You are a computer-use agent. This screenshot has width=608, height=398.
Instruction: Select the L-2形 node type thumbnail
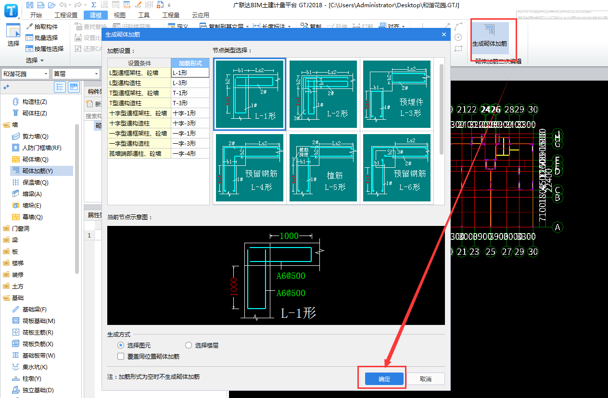(323, 94)
